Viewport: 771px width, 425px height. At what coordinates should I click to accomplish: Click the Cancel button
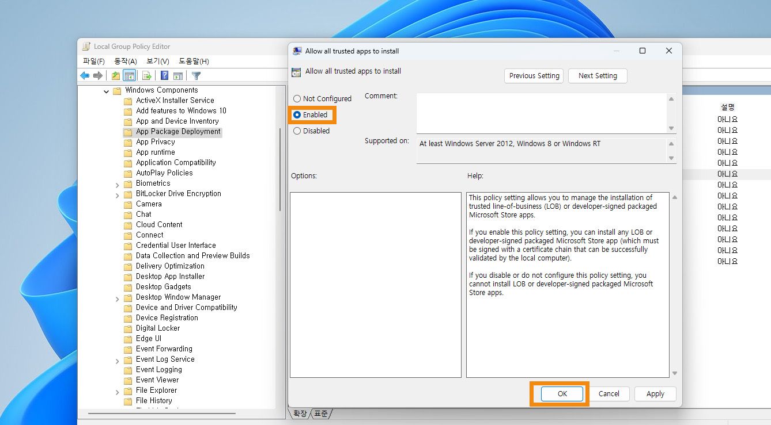click(x=609, y=394)
